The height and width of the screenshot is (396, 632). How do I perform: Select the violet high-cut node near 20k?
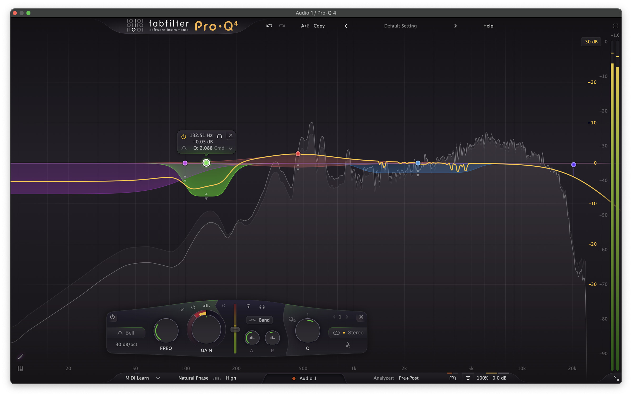click(574, 165)
